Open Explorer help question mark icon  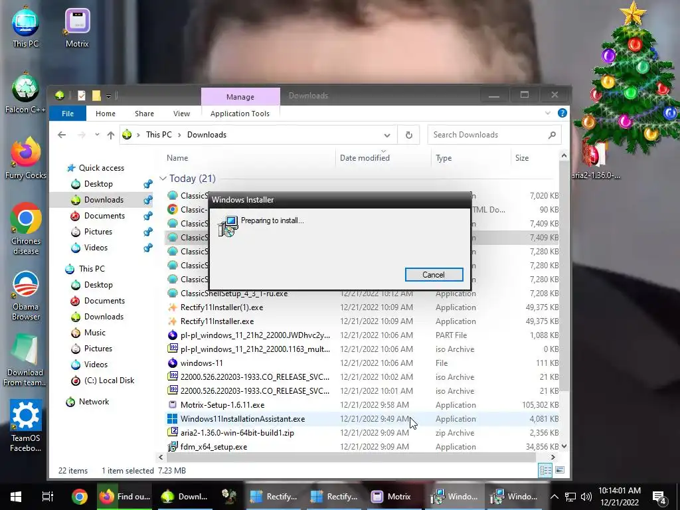tap(562, 113)
